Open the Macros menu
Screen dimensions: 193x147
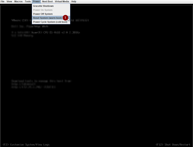click(x=18, y=2)
